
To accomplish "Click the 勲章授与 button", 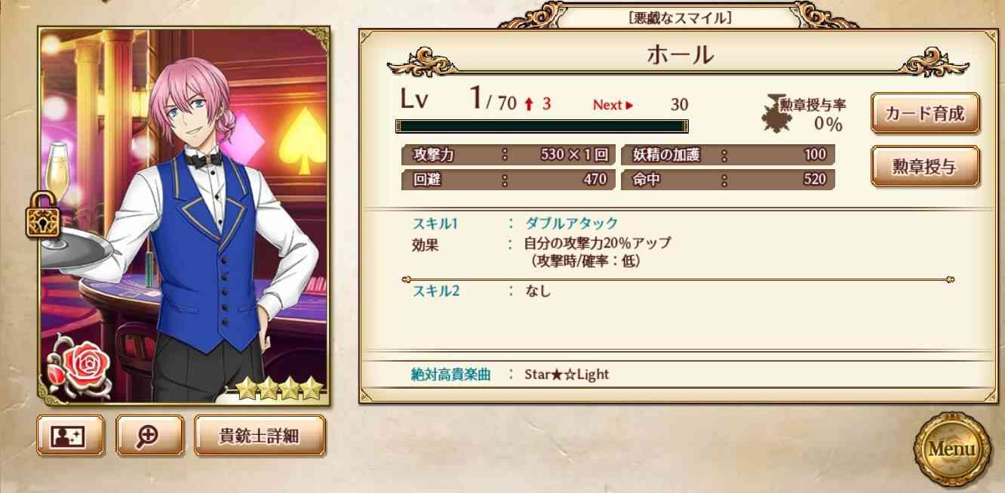I will click(x=924, y=166).
